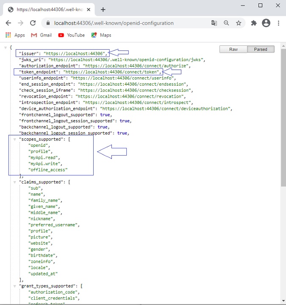Open the YouTube bookmark
Screen dimensions: 286x305
point(71,35)
